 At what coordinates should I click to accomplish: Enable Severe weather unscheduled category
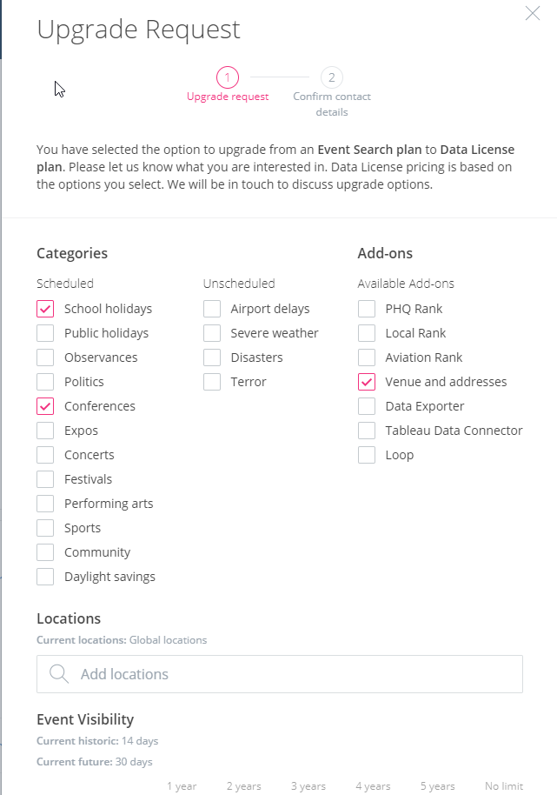[x=212, y=333]
